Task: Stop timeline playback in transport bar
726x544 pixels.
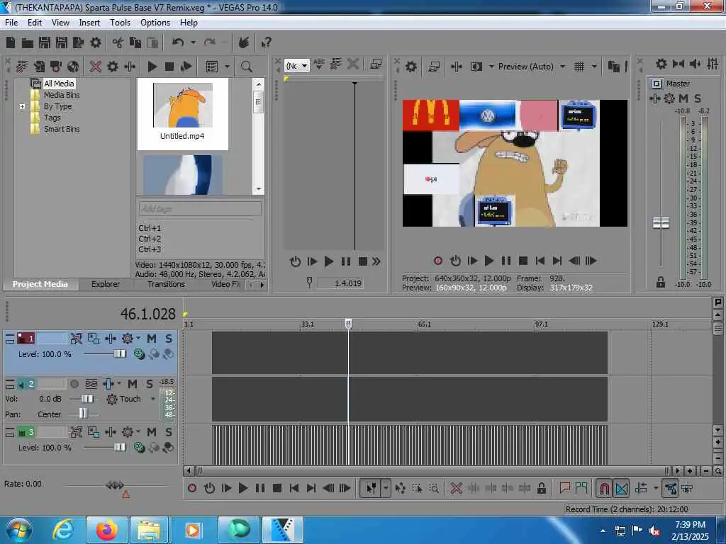Action: 277,488
